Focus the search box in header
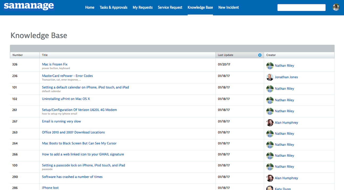The height and width of the screenshot is (190, 344). click(x=302, y=7)
